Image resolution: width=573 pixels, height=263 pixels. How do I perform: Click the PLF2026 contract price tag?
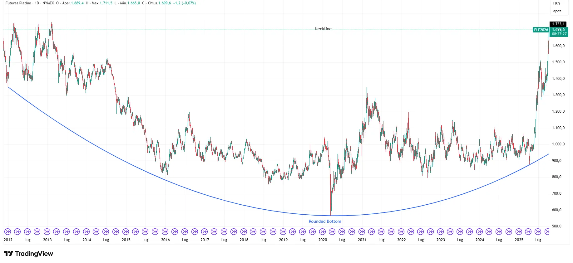[541, 30]
